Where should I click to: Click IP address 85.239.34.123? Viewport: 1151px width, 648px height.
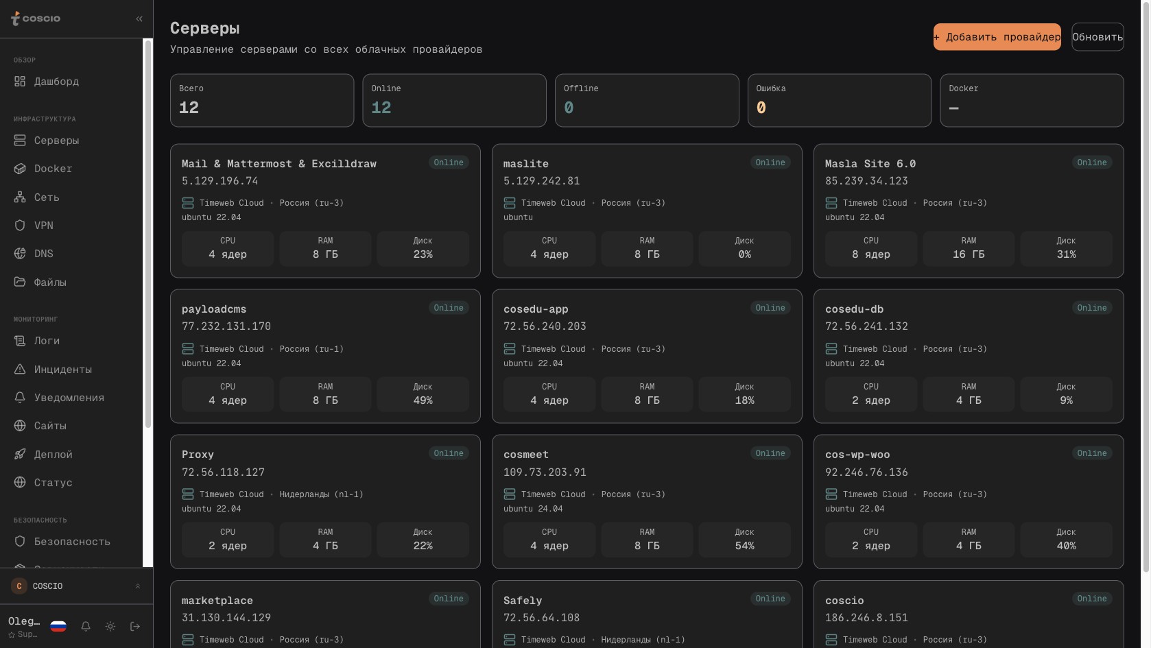(x=866, y=181)
